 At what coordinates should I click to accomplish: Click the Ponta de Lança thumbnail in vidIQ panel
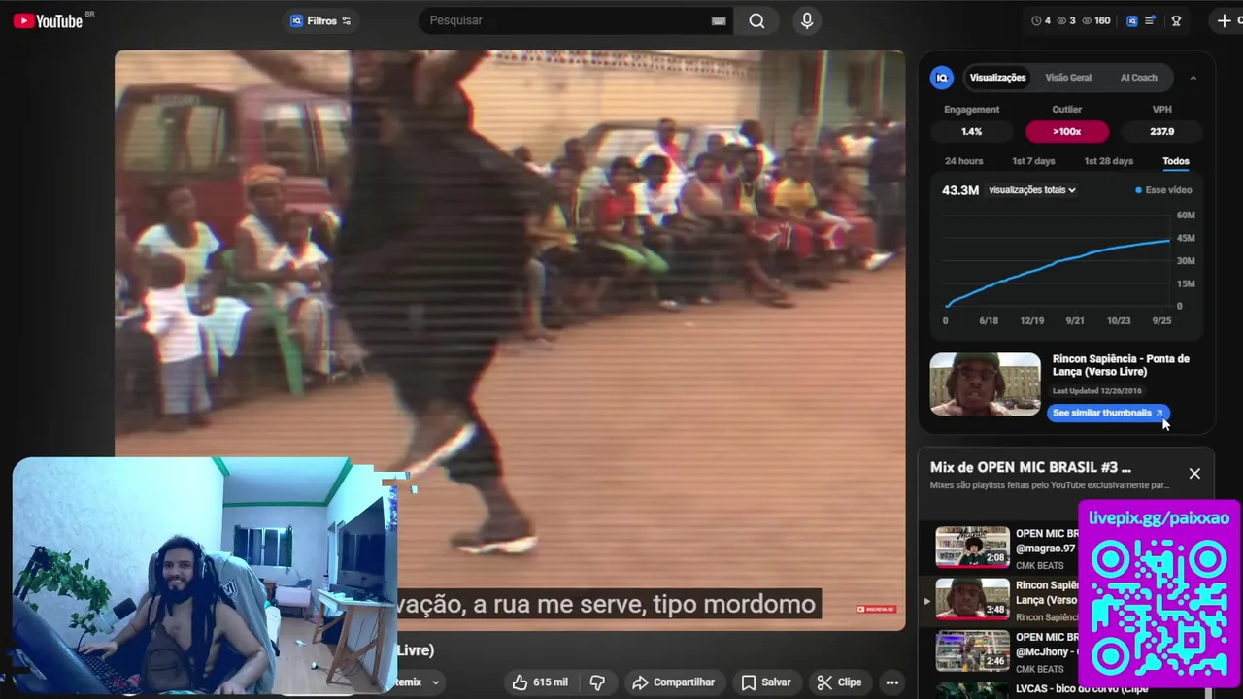click(985, 384)
